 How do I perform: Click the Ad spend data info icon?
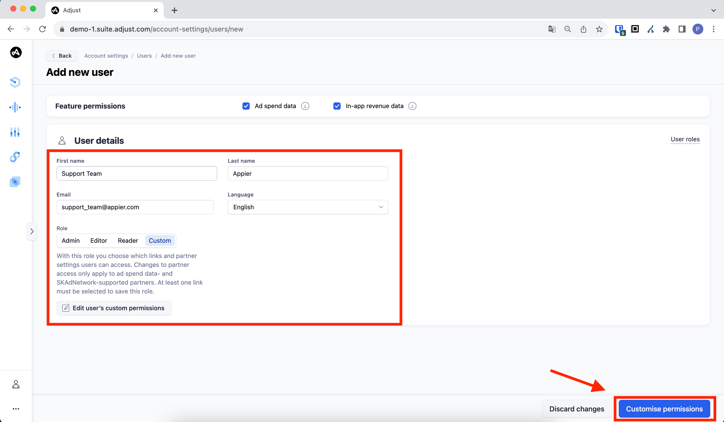click(x=305, y=106)
